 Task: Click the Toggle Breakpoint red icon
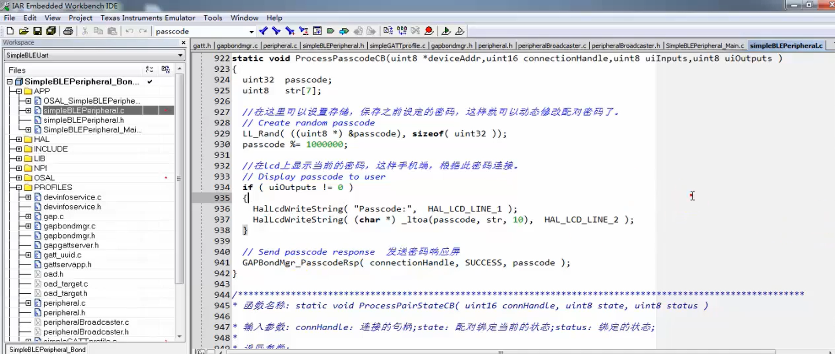[429, 31]
